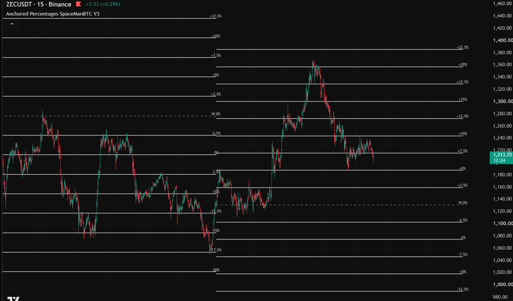Viewport: 513px width, 301px height.
Task: Click 1,100.00 on the price axis
Action: [502, 224]
